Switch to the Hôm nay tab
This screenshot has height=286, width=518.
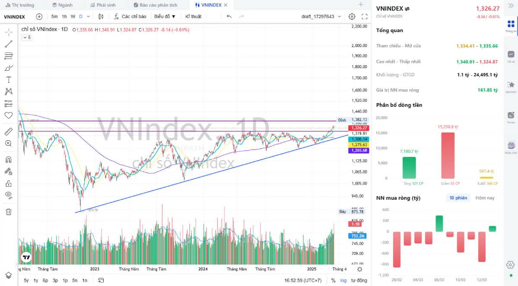(x=485, y=198)
